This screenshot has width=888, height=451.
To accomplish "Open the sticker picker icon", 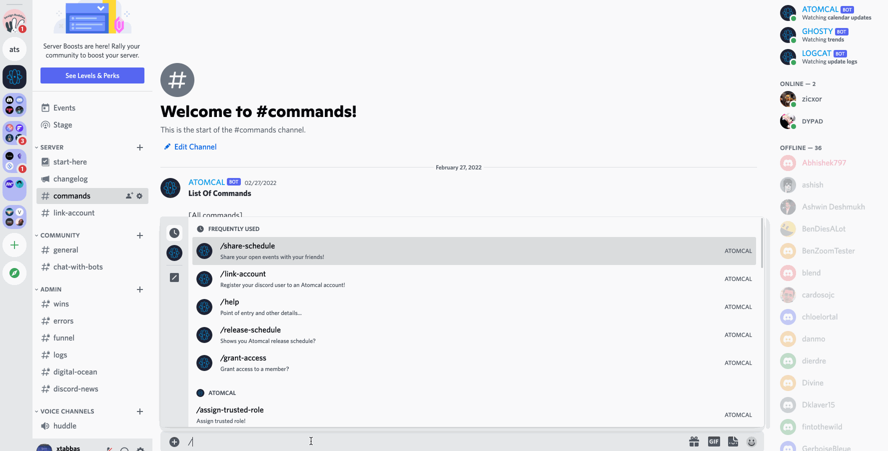I will pos(733,441).
